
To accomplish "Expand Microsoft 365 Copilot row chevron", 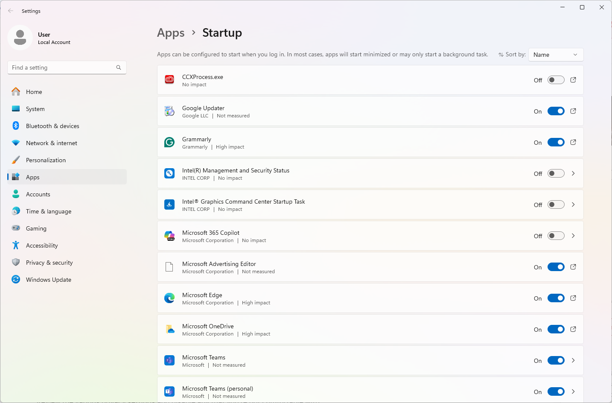I will [573, 236].
